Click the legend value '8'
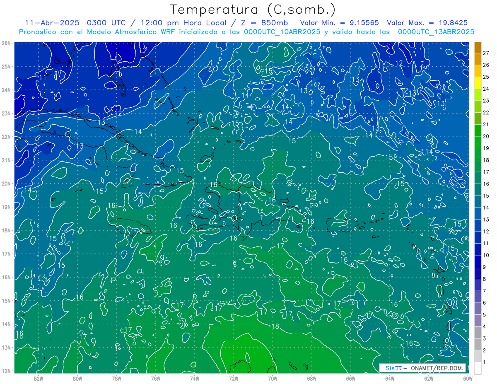The width and height of the screenshot is (497, 384). pos(485,279)
